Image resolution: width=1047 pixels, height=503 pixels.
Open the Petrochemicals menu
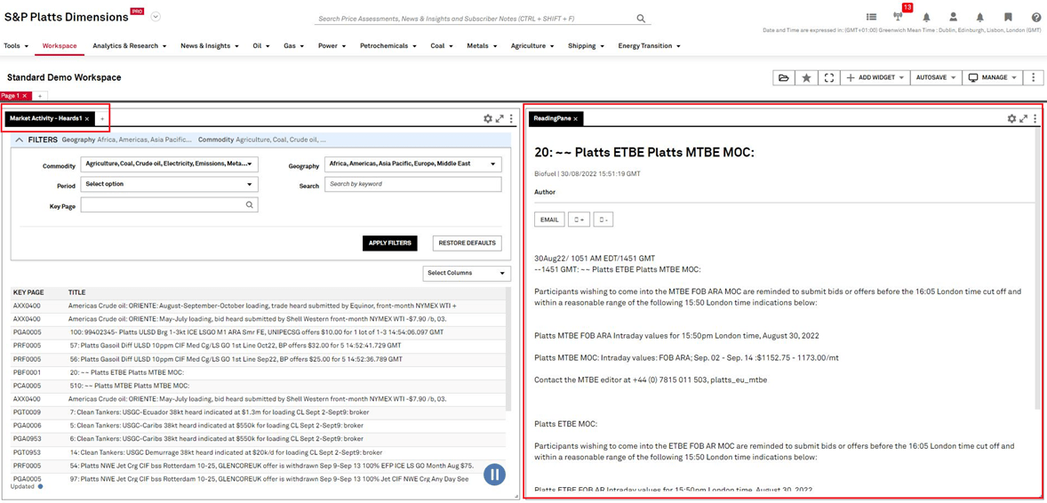pyautogui.click(x=388, y=46)
